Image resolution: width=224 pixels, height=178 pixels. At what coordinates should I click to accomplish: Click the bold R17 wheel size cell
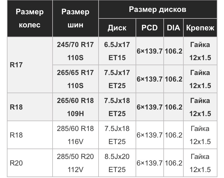pos(30,65)
